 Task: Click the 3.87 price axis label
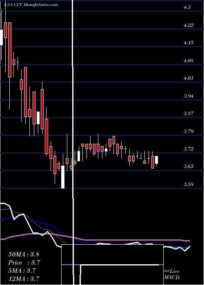pyautogui.click(x=188, y=114)
